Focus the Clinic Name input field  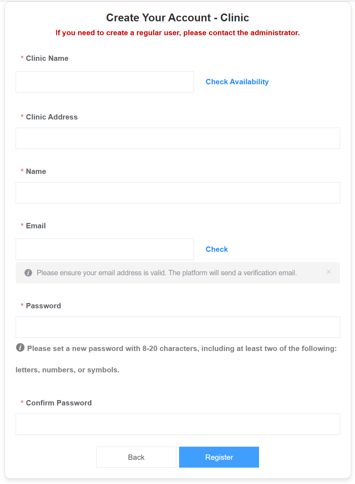(x=105, y=82)
